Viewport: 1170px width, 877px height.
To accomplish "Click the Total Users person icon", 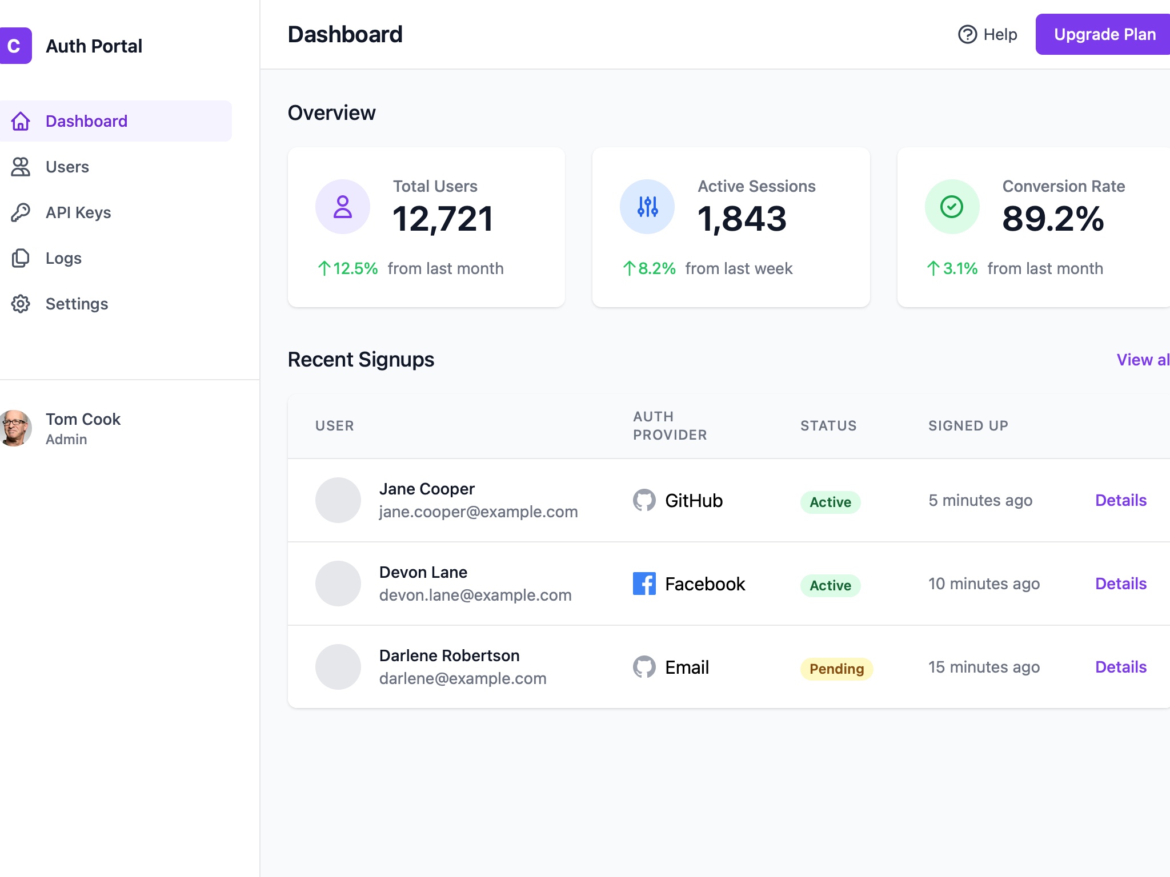I will (342, 206).
